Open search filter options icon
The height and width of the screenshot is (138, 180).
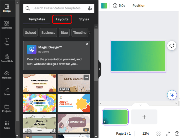[90, 8]
